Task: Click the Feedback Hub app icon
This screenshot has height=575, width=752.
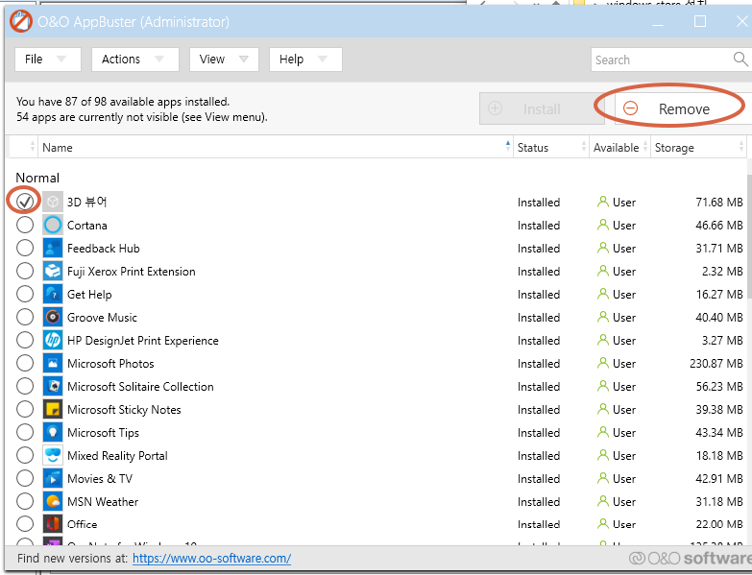Action: point(53,248)
